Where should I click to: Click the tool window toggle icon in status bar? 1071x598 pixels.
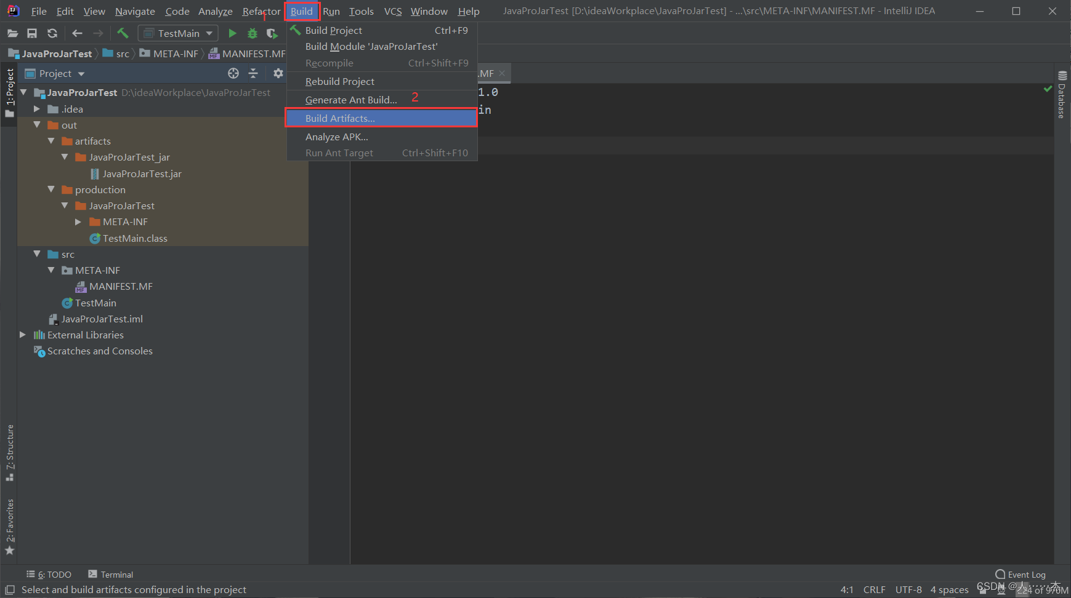click(10, 589)
